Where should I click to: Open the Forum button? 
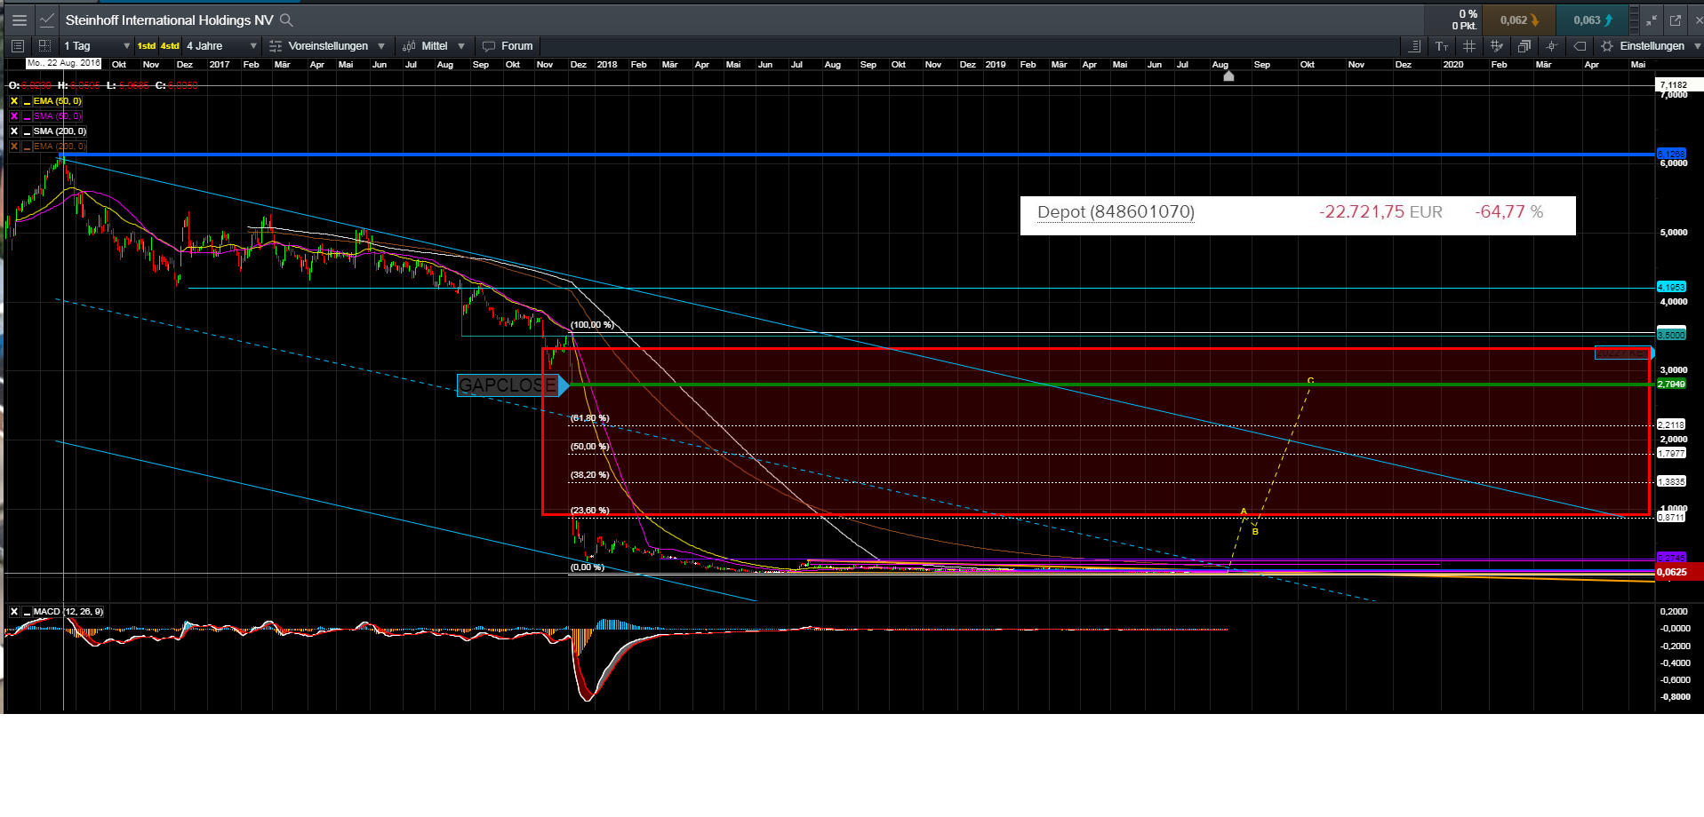click(508, 46)
